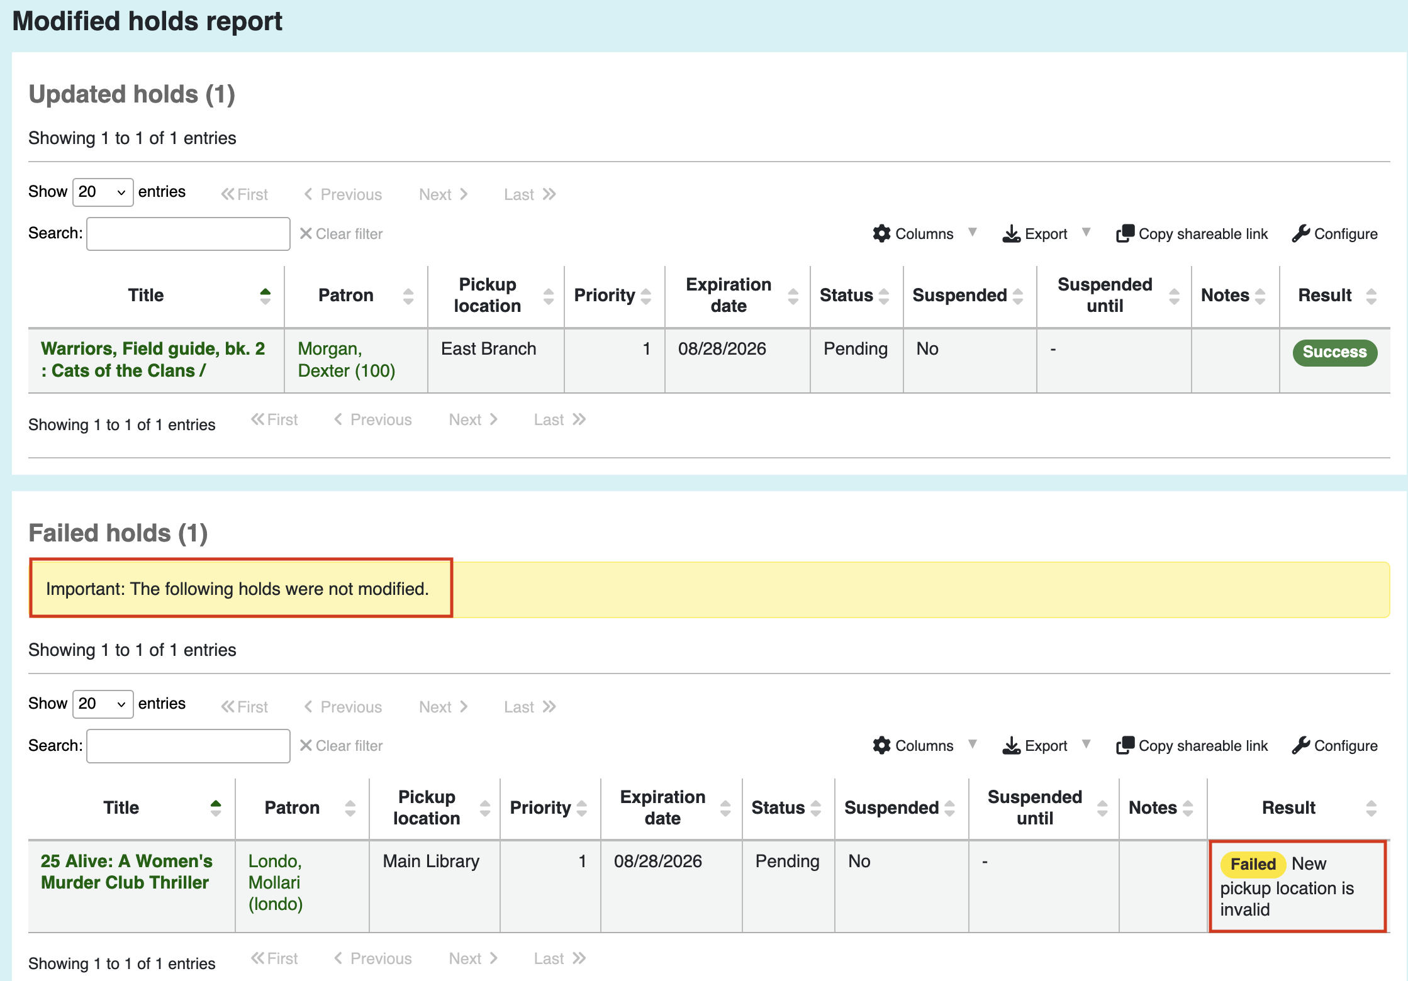The height and width of the screenshot is (981, 1408).
Task: Click Export download icon in Failed holds
Action: (x=1011, y=745)
